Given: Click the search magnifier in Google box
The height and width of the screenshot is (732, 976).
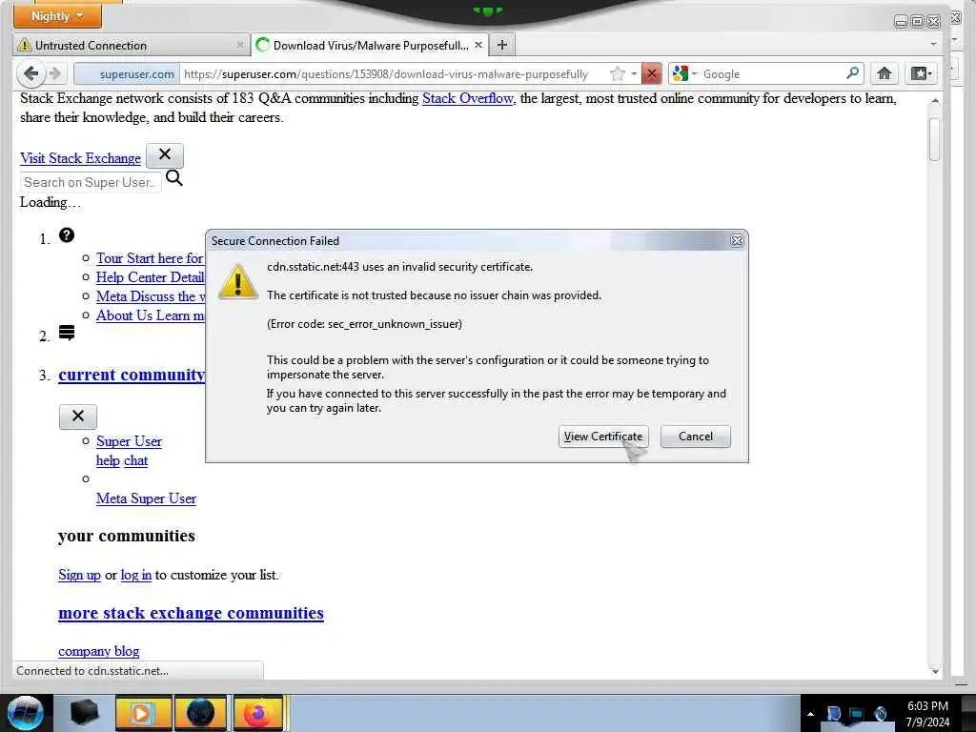Looking at the screenshot, I should [x=853, y=72].
